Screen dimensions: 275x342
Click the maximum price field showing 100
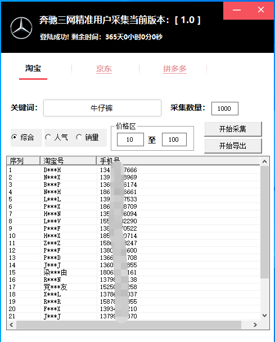(174, 139)
